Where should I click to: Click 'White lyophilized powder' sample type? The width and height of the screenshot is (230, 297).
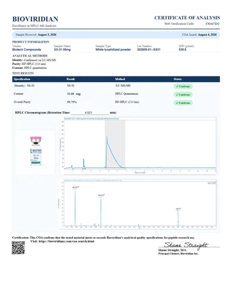(x=113, y=50)
